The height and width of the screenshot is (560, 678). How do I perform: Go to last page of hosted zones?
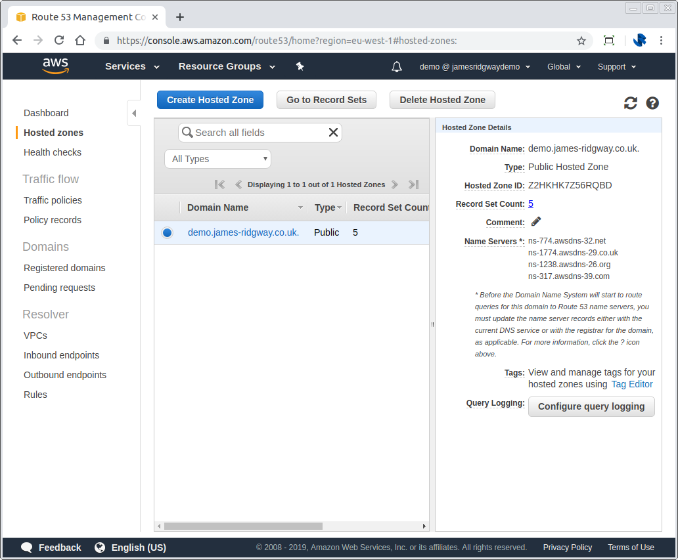coord(413,184)
